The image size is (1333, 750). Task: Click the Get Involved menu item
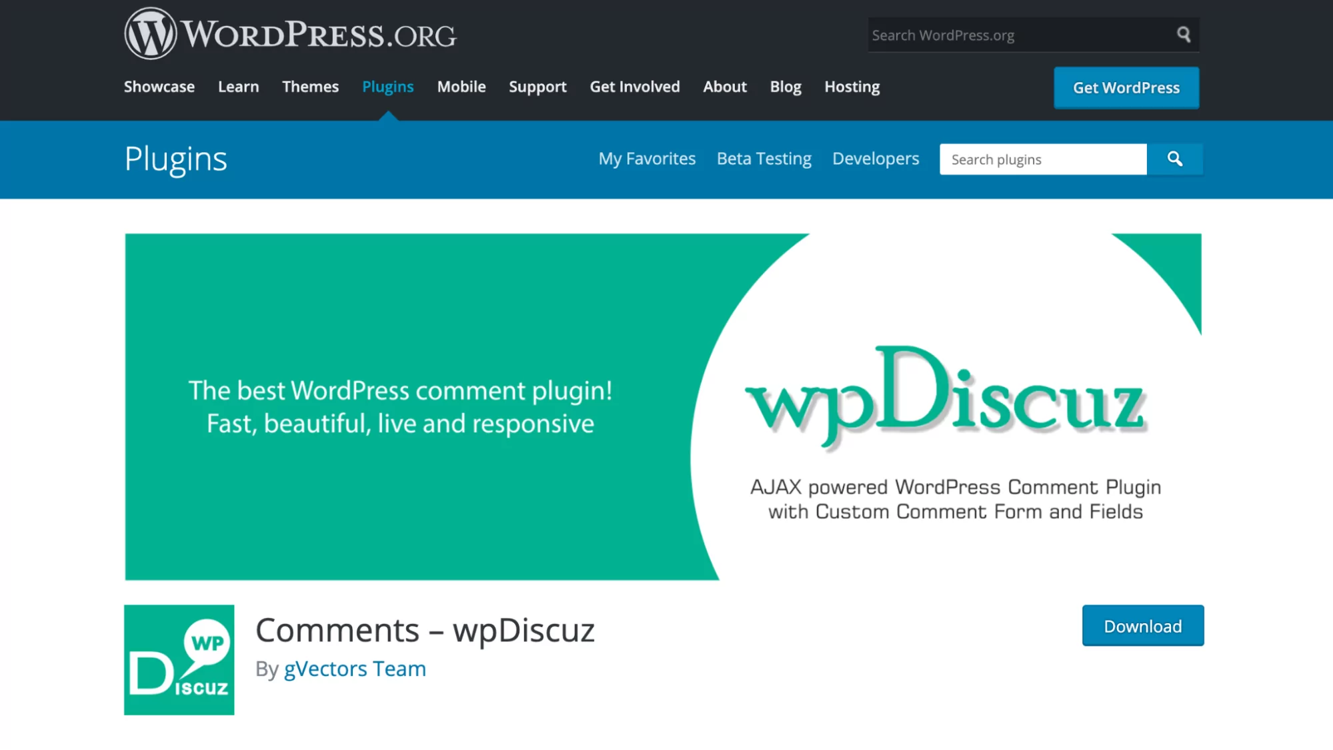coord(634,86)
